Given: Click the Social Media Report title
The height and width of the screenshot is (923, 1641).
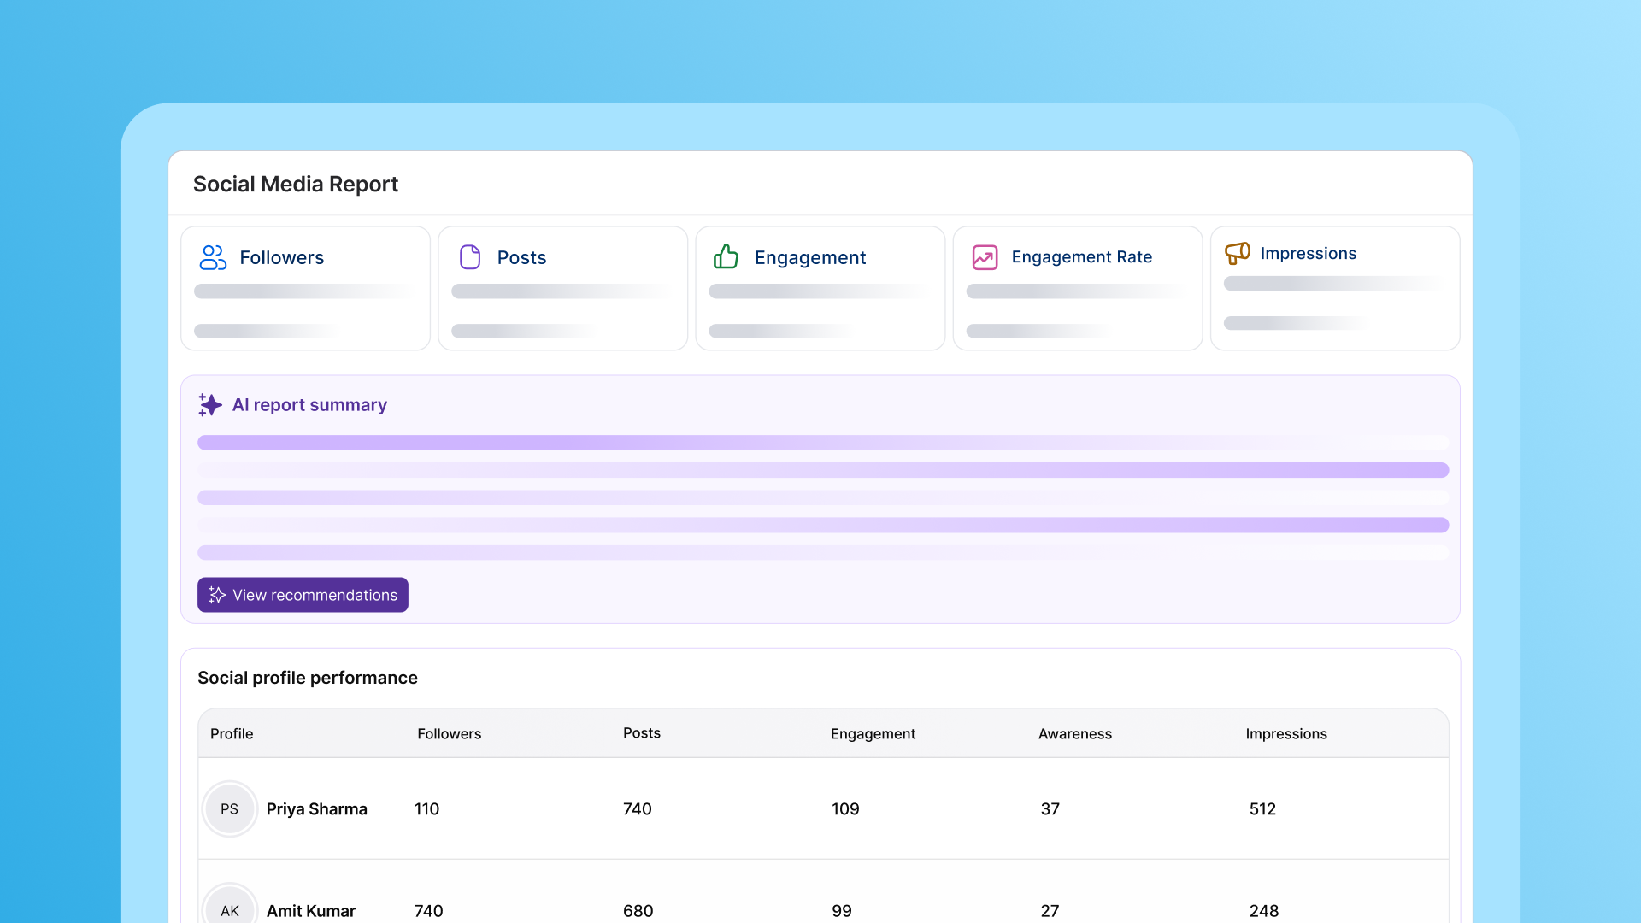Looking at the screenshot, I should pos(296,184).
